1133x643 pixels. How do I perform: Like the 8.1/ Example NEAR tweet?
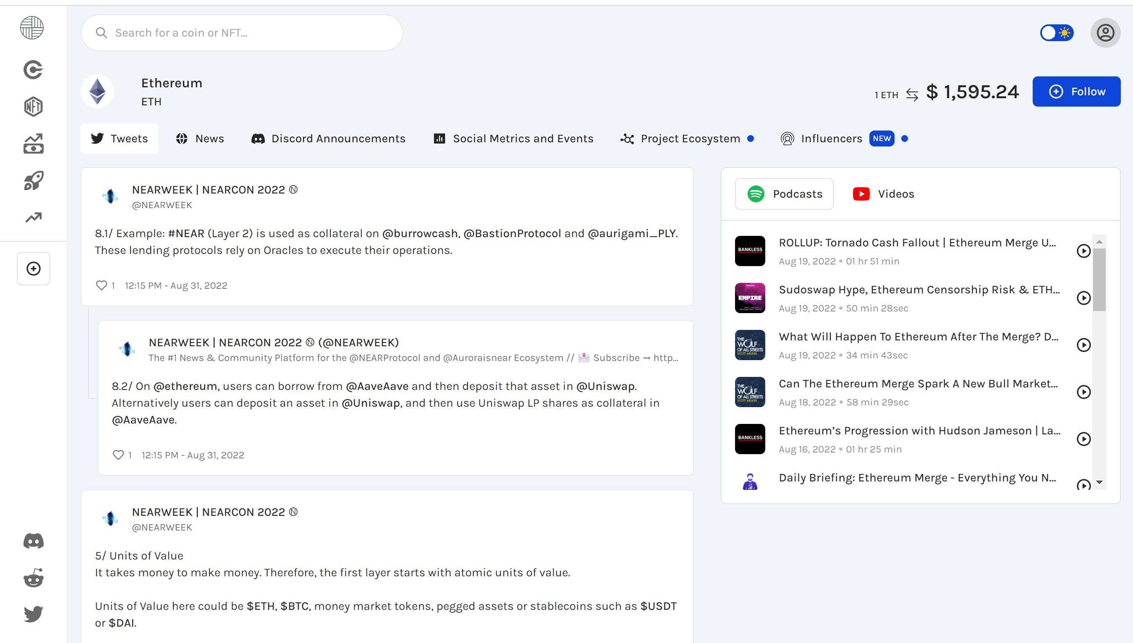[102, 285]
